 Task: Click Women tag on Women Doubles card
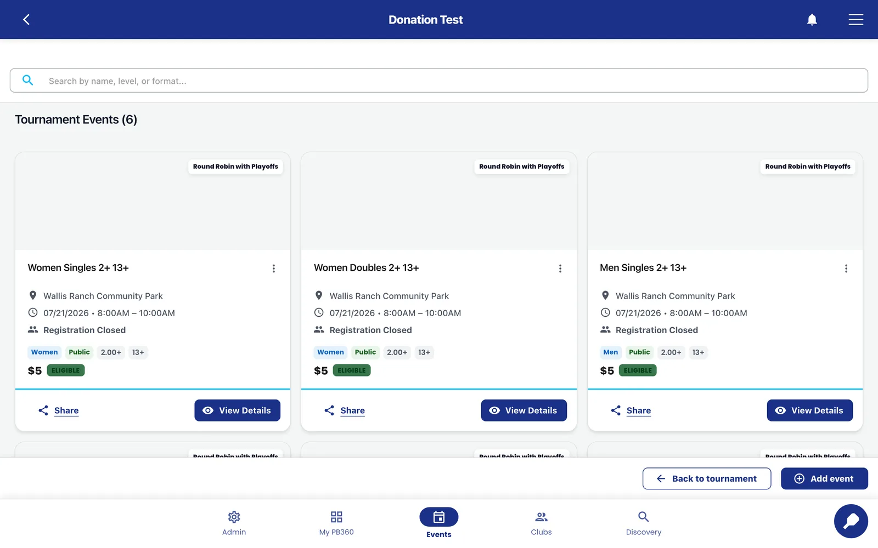coord(330,352)
